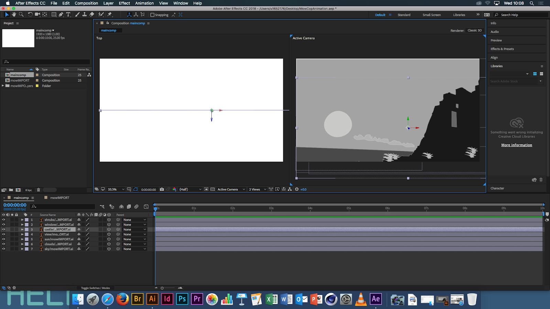This screenshot has width=550, height=309.
Task: Click the Toggle Switches / Modes button
Action: coord(96,288)
